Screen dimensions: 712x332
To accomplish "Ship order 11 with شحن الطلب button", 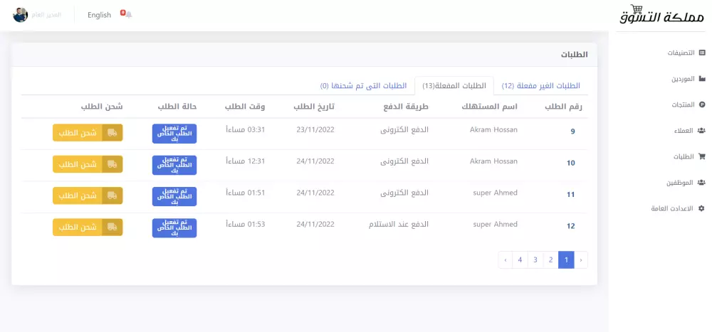I will tap(88, 196).
